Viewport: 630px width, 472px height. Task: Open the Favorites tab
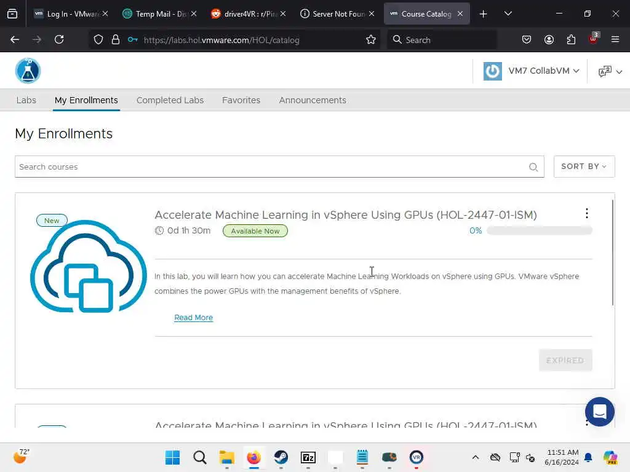[241, 100]
